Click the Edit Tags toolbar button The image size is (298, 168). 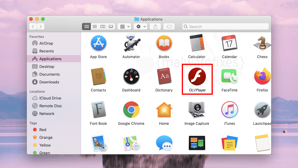169,27
